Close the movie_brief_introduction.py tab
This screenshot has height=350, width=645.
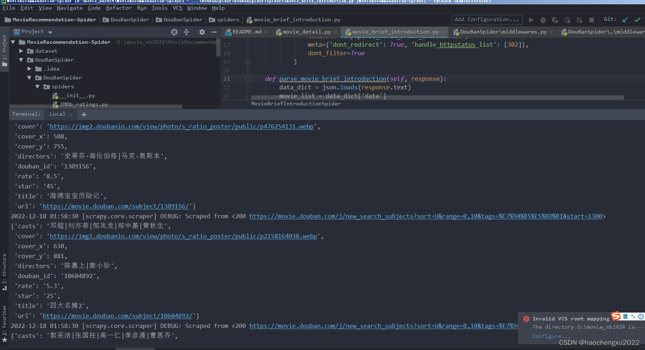(444, 32)
